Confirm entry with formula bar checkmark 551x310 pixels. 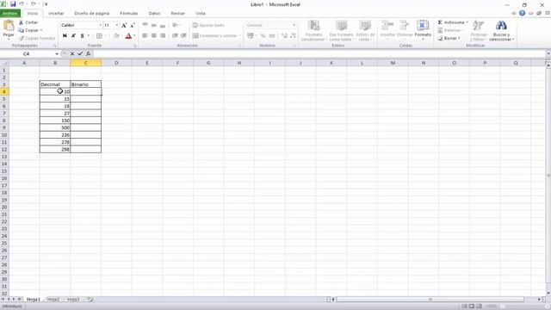[80, 53]
